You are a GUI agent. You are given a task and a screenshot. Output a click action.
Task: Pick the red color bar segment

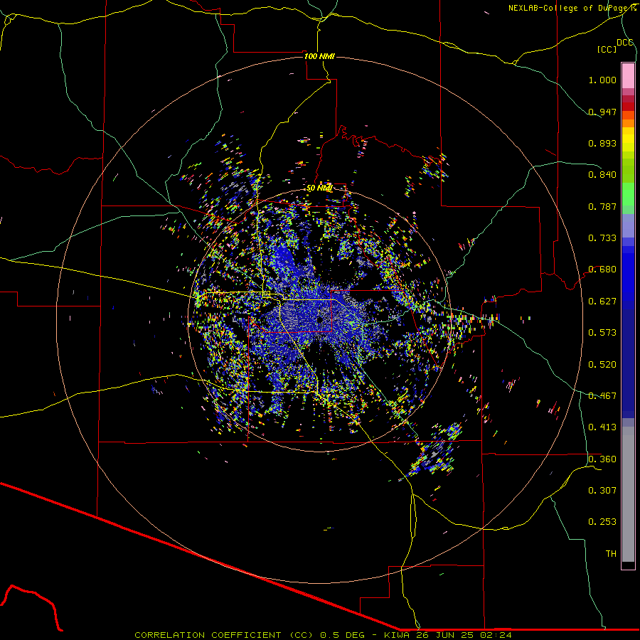(x=628, y=107)
